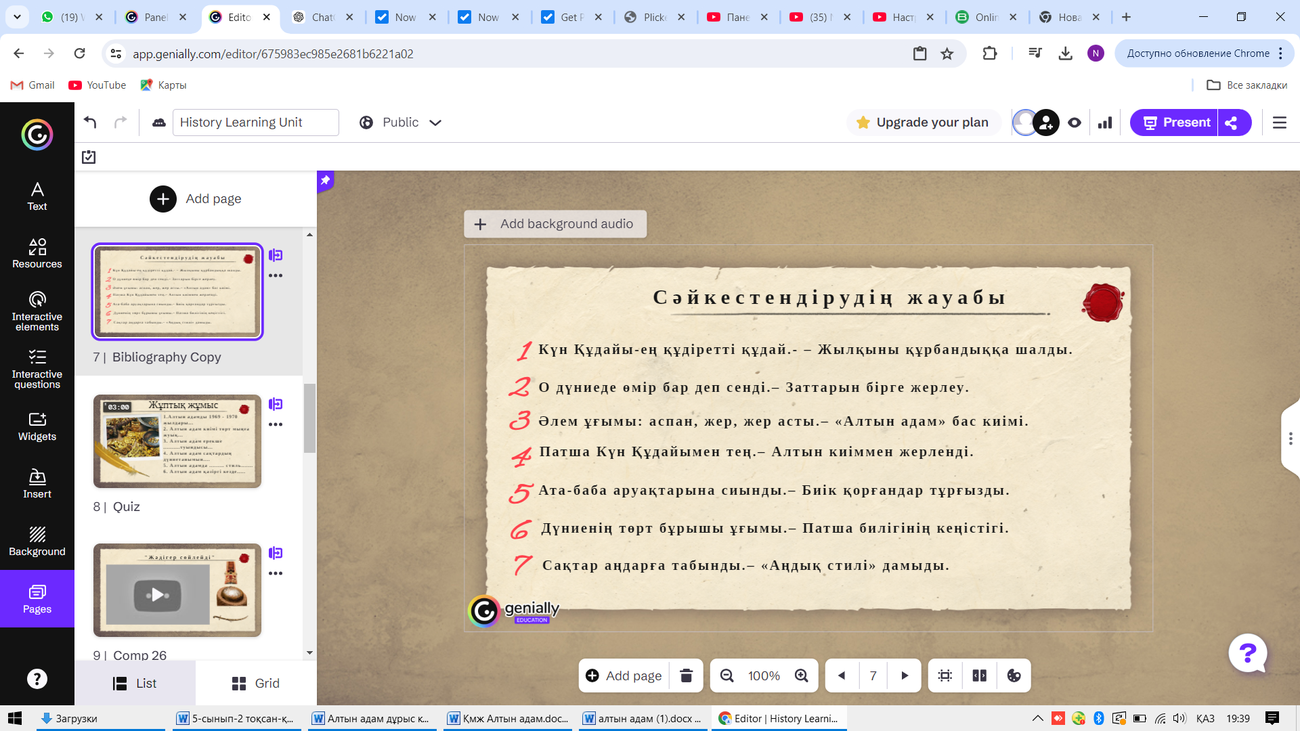Select the Pages sidebar tab

[x=37, y=599]
